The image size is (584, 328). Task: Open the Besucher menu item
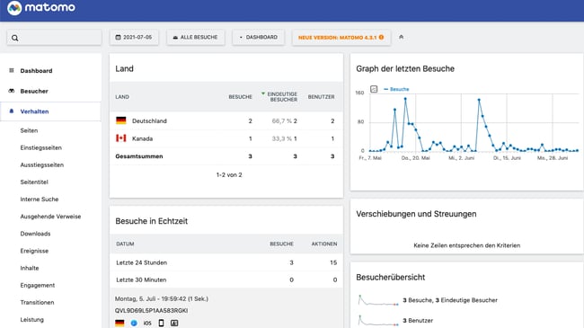click(34, 91)
